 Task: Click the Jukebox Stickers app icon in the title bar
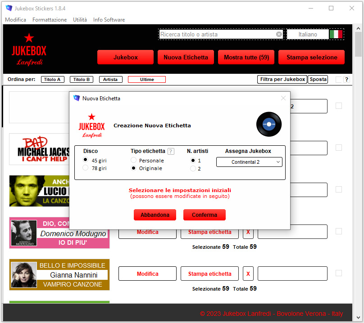coord(9,9)
